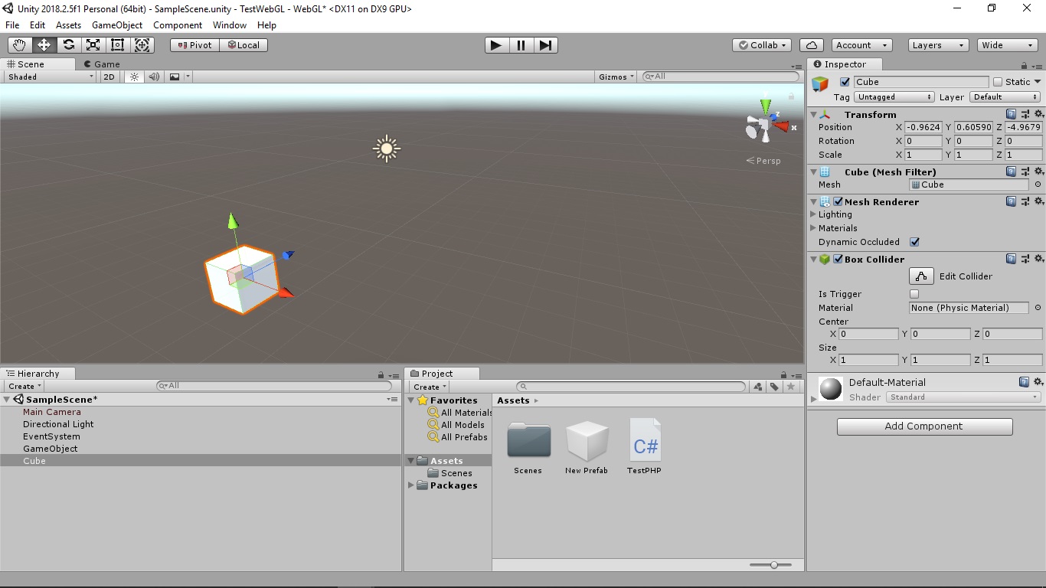This screenshot has height=588, width=1046.
Task: Open the Untagged Tag dropdown
Action: 894,97
